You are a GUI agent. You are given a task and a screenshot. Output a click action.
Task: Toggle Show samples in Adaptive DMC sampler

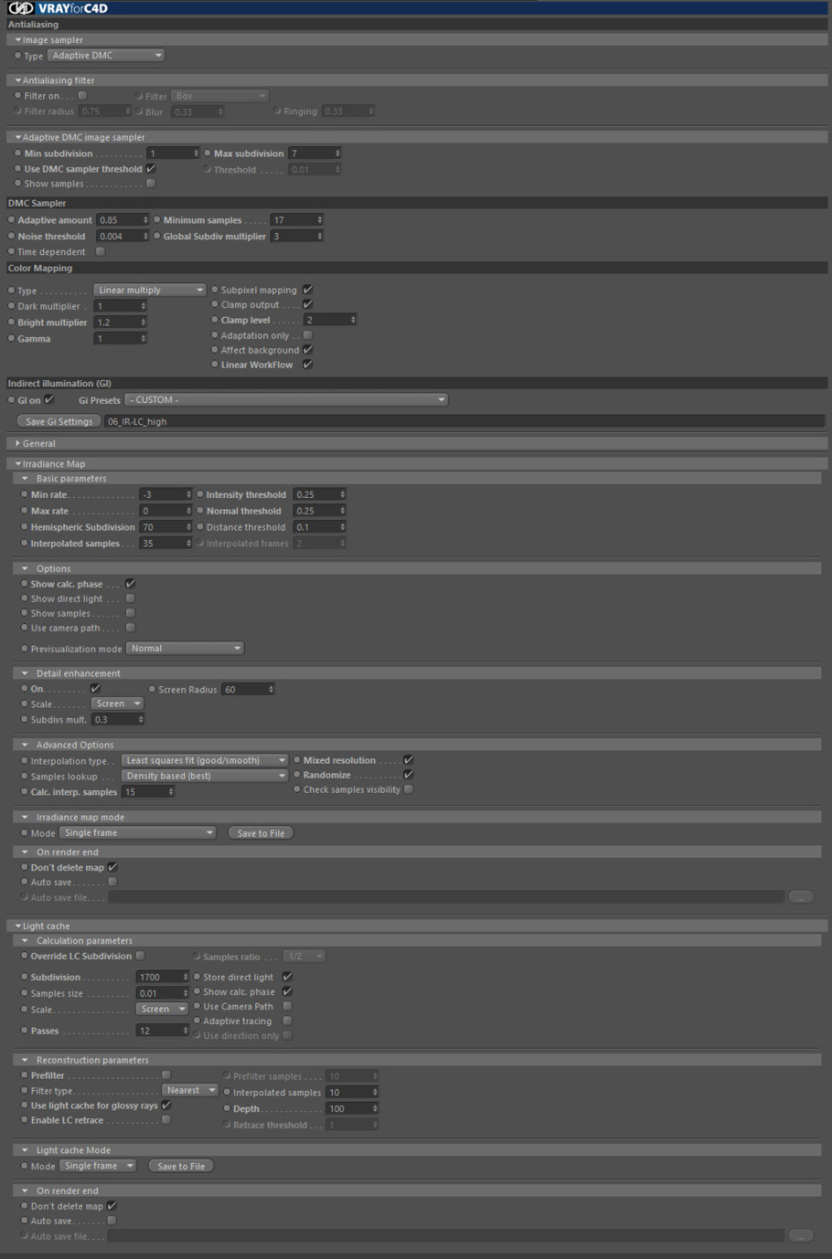click(x=151, y=184)
